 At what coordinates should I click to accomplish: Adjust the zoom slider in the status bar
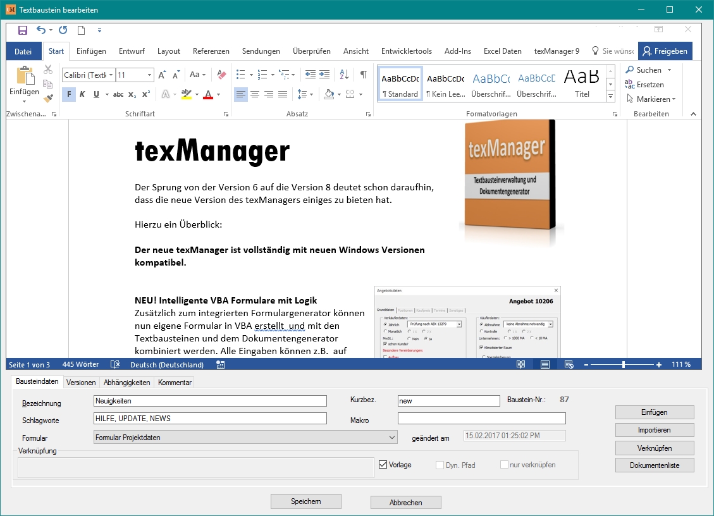tap(623, 364)
